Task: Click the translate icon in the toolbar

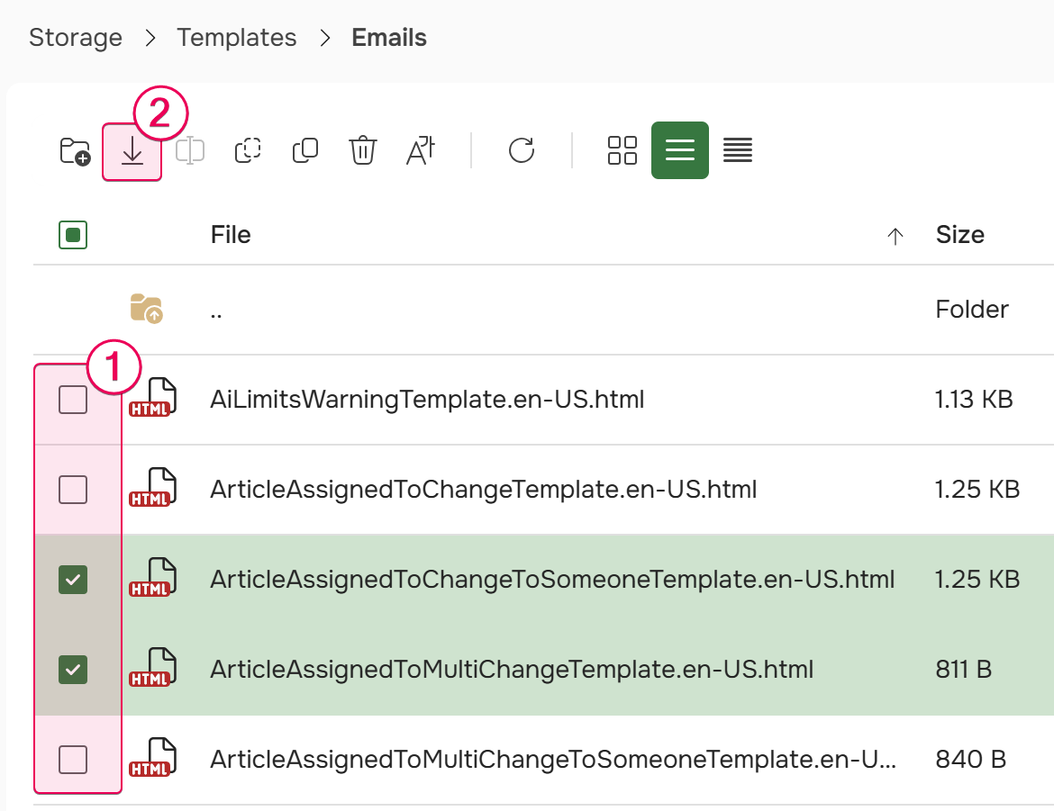Action: point(421,150)
